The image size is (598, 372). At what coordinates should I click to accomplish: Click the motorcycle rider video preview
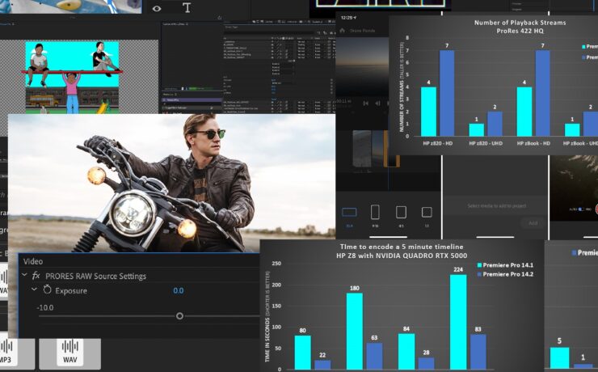coord(171,183)
